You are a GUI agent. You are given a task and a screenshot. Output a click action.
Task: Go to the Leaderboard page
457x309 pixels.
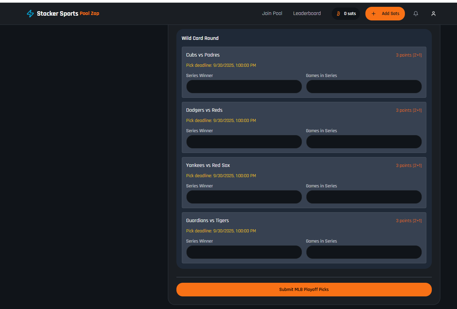pyautogui.click(x=307, y=14)
